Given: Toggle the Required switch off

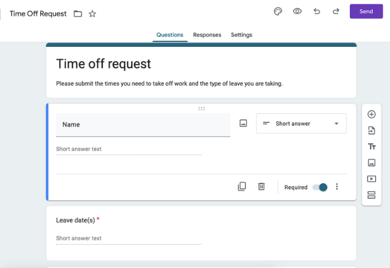Looking at the screenshot, I should coord(320,187).
